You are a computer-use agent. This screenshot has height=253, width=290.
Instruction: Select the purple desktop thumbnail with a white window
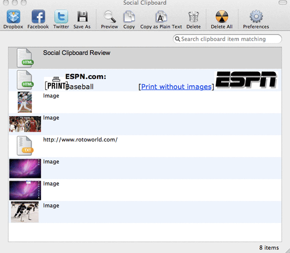point(25,190)
